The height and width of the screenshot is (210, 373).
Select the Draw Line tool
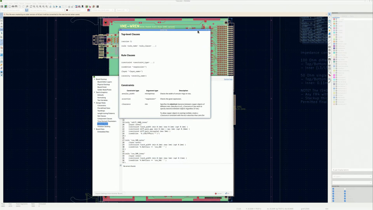coord(329,40)
